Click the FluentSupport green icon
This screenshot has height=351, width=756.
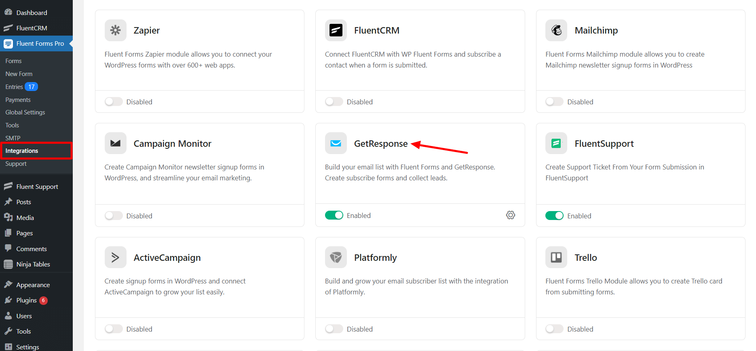click(556, 144)
